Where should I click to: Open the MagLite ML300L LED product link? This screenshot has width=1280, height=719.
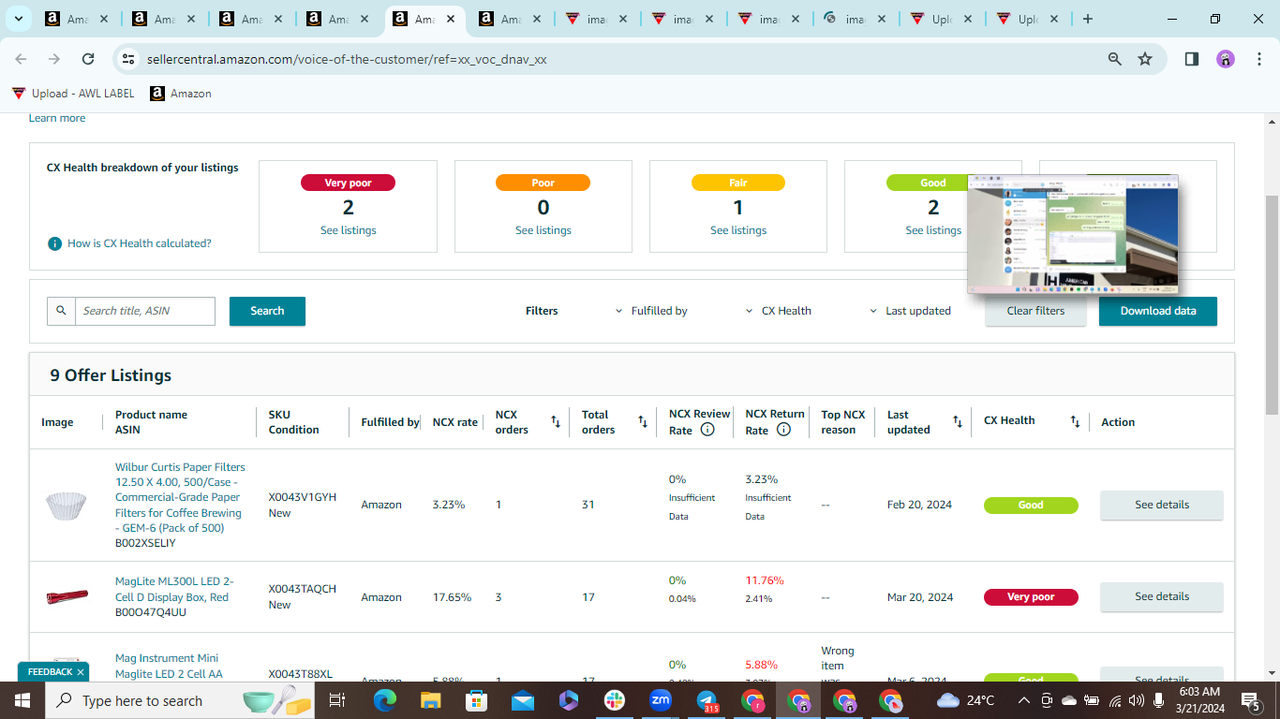tap(174, 589)
